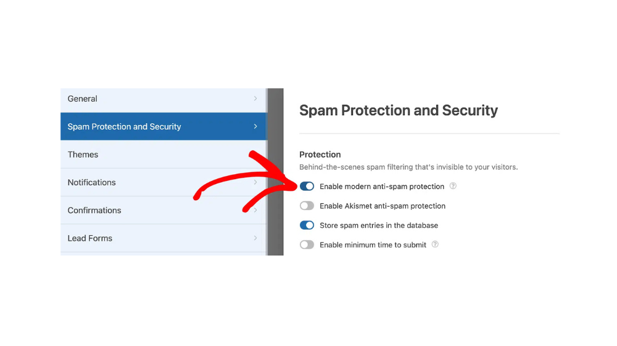The image size is (617, 346).
Task: Click help icon next to minimum time to submit
Action: coord(435,244)
